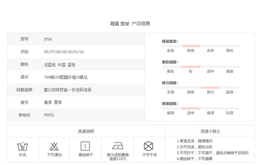Select the highlighted 适中 thickness bar

point(191,108)
